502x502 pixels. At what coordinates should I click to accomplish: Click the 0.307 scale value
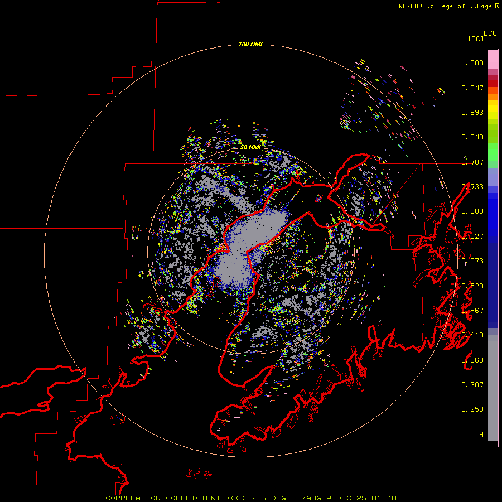click(472, 385)
